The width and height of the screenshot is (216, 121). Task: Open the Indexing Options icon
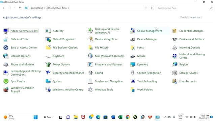(x=174, y=48)
